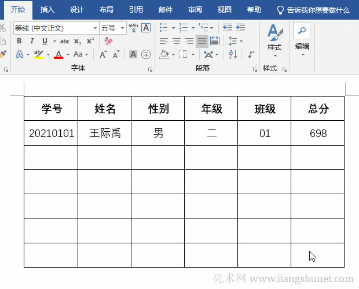Click the multilevel list icon
This screenshot has height=289, width=359.
[203, 28]
